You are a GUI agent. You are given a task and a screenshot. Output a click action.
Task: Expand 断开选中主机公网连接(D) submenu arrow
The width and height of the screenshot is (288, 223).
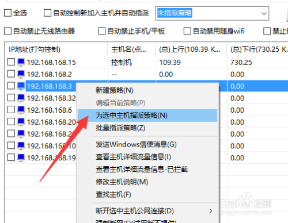[x=211, y=211]
